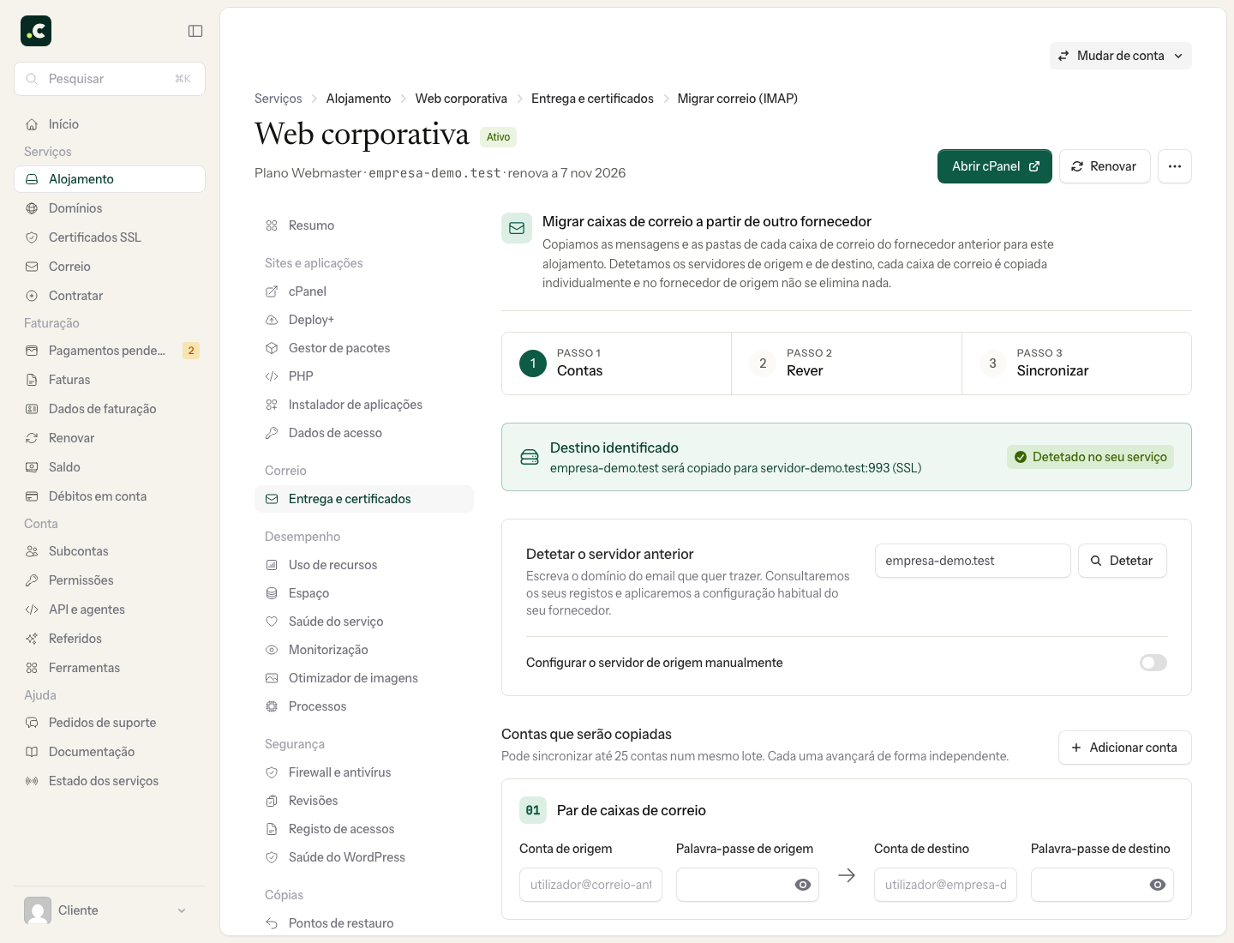
Task: Click the Estado dos serviços signal icon
Action: 32,781
